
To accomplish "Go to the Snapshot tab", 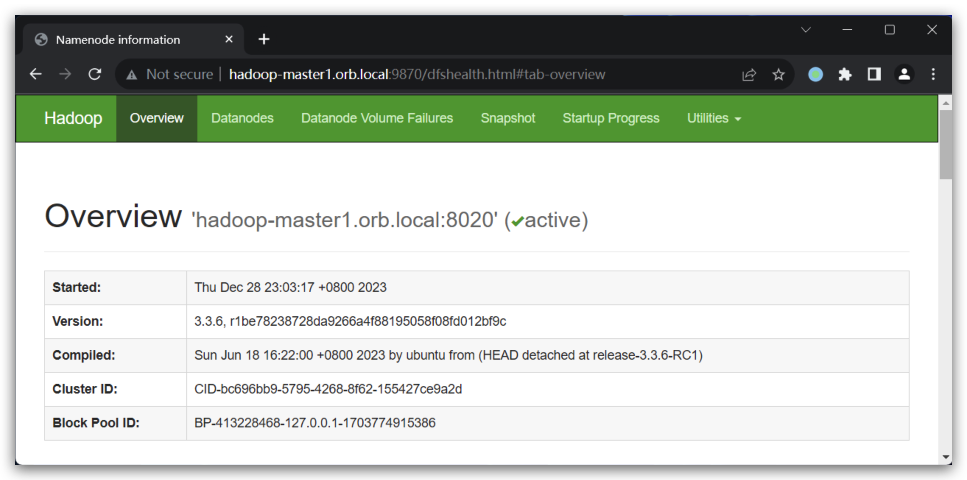I will (x=507, y=118).
